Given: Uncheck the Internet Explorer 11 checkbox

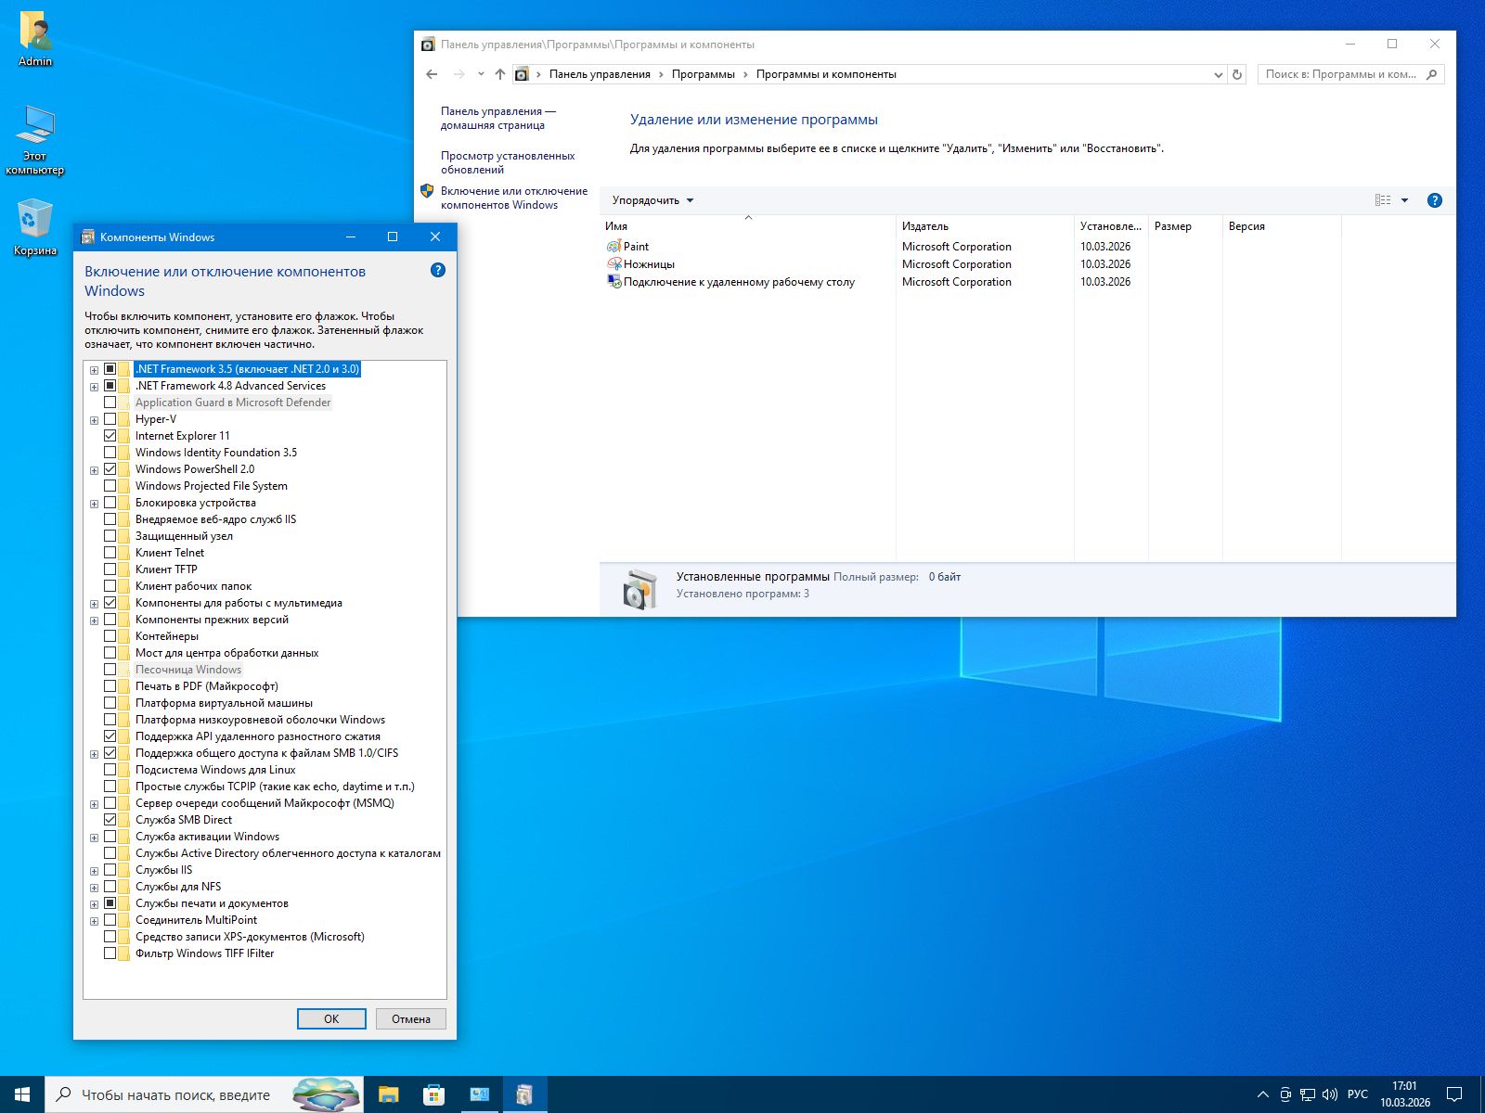Looking at the screenshot, I should point(110,436).
